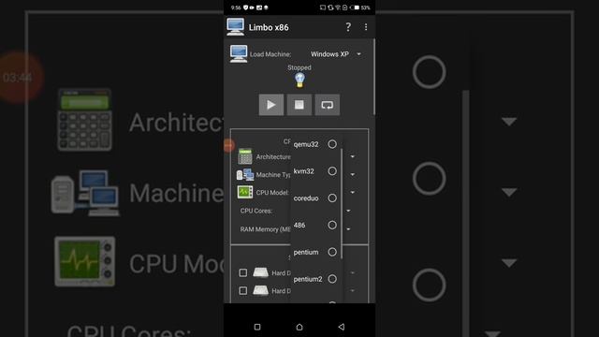Viewport: 599px width, 337px height.
Task: Tap the Android recent apps square button
Action: pyautogui.click(x=257, y=327)
